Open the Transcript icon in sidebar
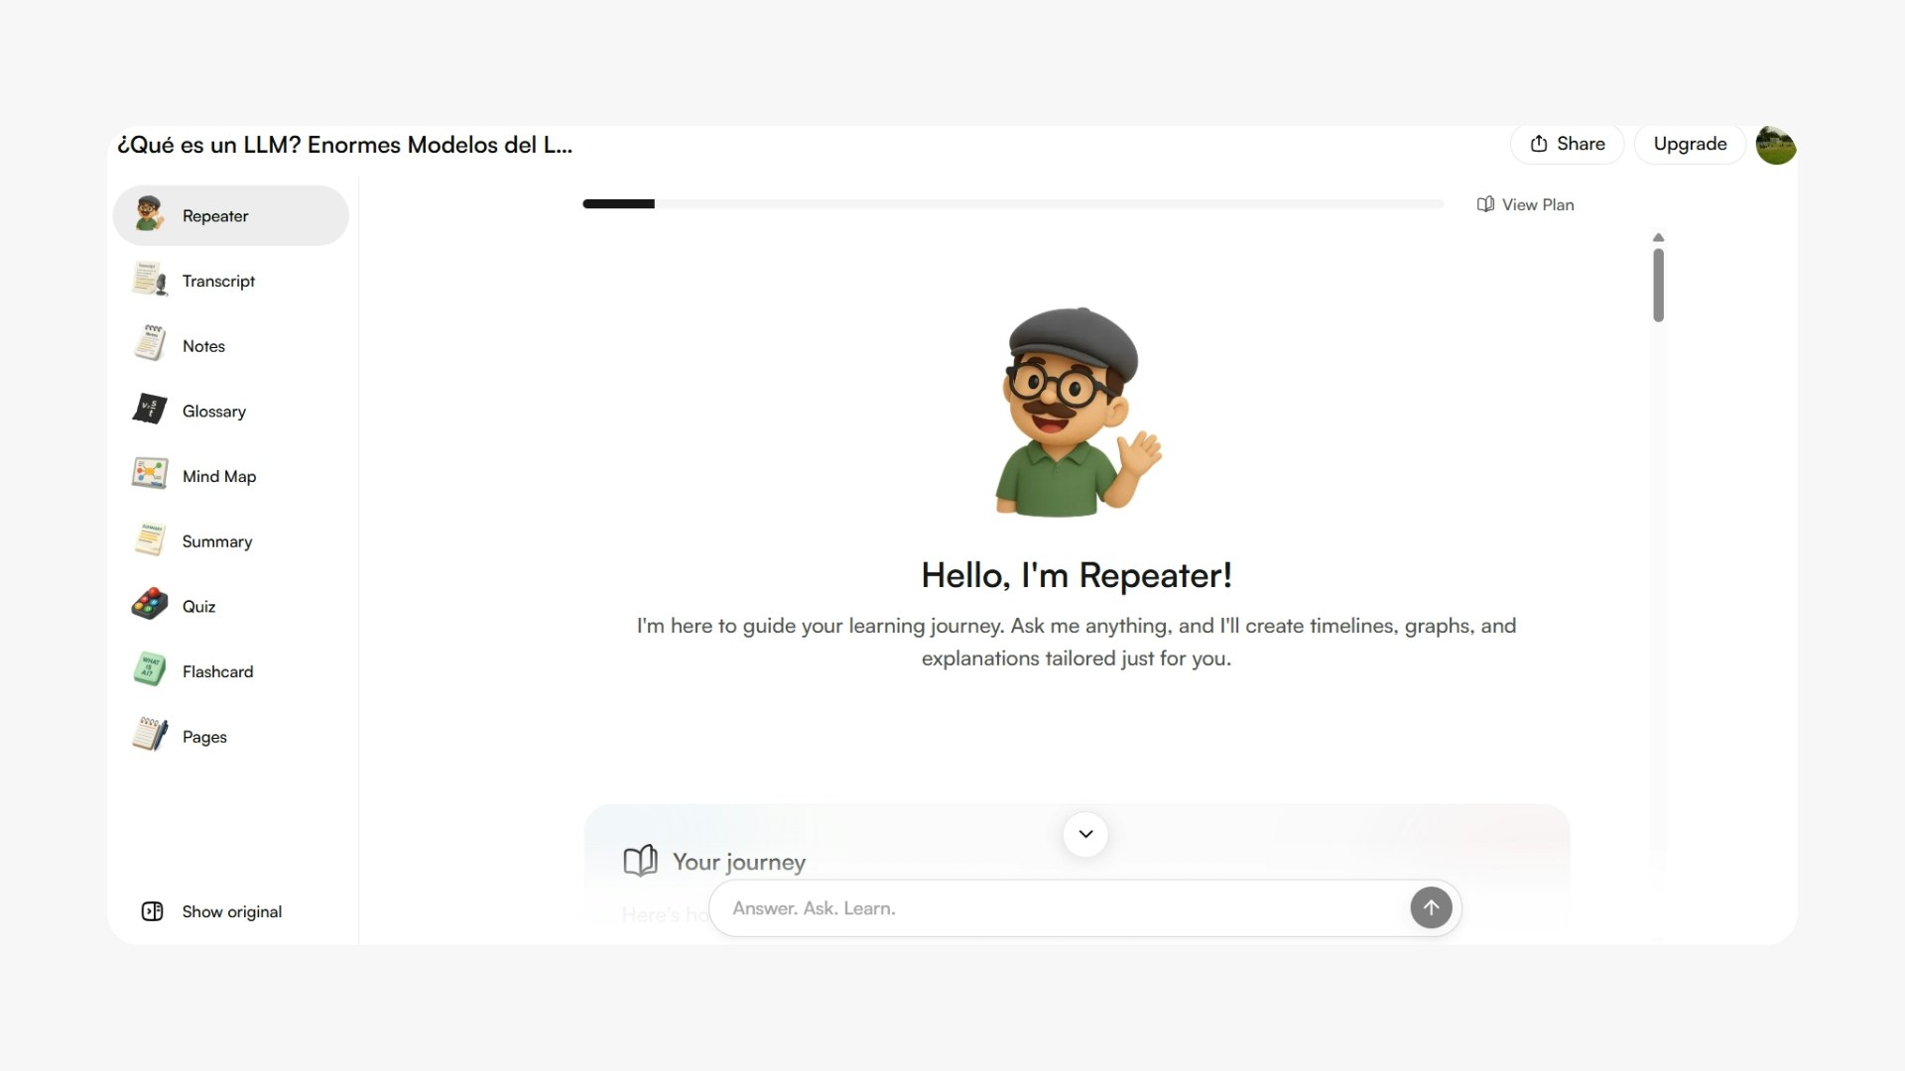Image resolution: width=1905 pixels, height=1071 pixels. (150, 281)
